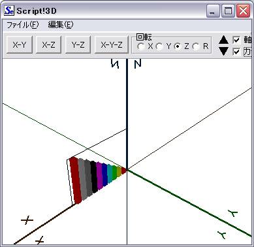The image size is (254, 247).
Task: Click the up triangle arrow button
Action: 223,40
